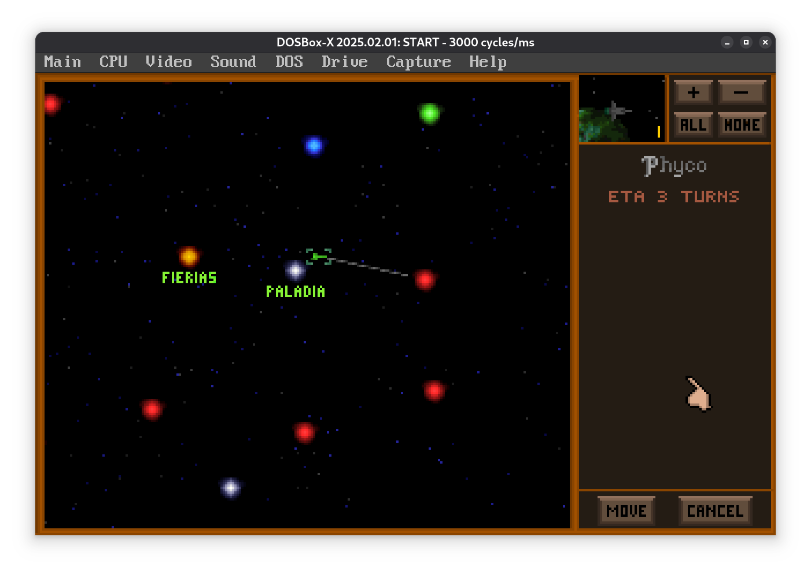Open the Main menu

pos(62,62)
